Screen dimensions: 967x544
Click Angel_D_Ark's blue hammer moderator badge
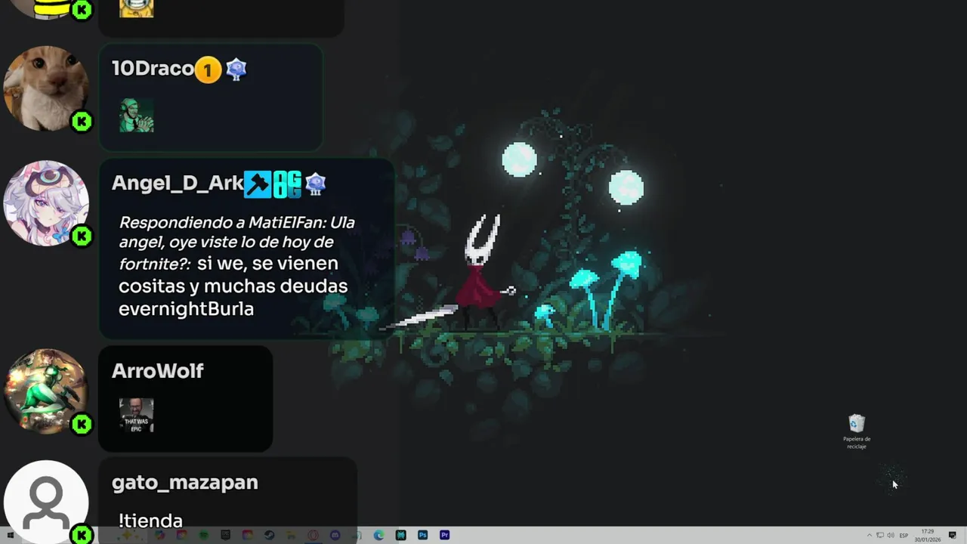(258, 184)
